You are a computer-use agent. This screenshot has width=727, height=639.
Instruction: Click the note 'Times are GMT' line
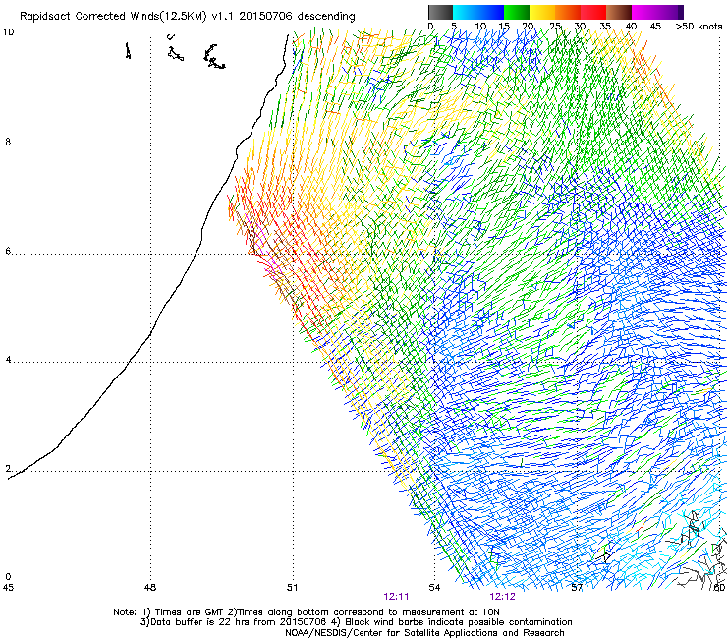click(x=306, y=612)
